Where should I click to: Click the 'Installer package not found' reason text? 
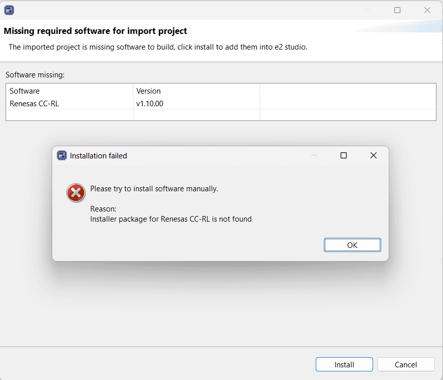(x=171, y=219)
